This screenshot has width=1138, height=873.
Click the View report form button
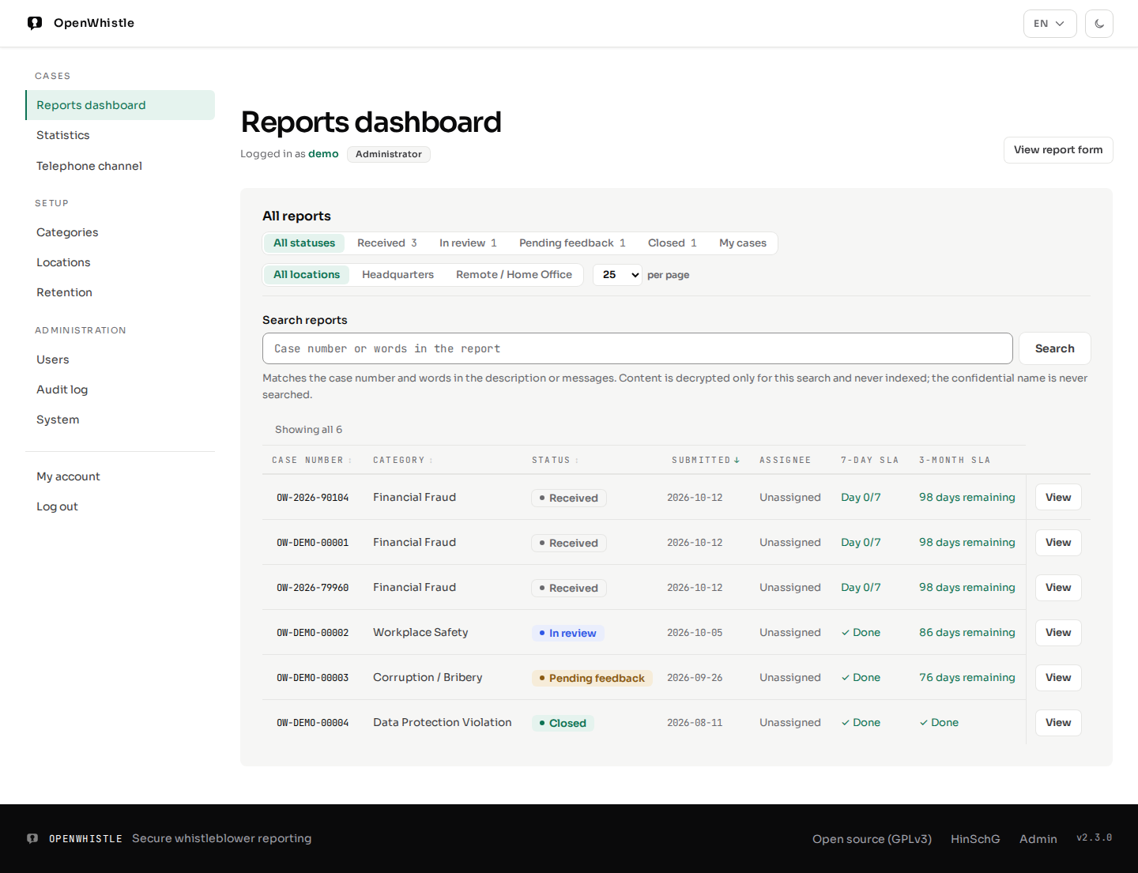click(1057, 150)
